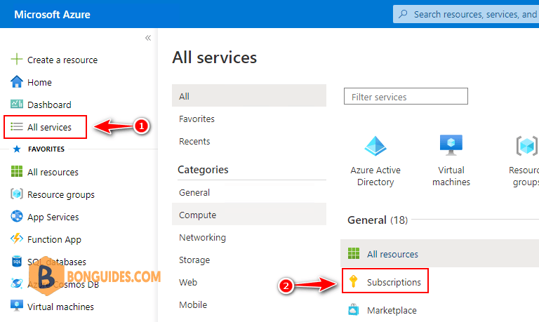
Task: Click the App Services globe icon
Action: click(17, 216)
